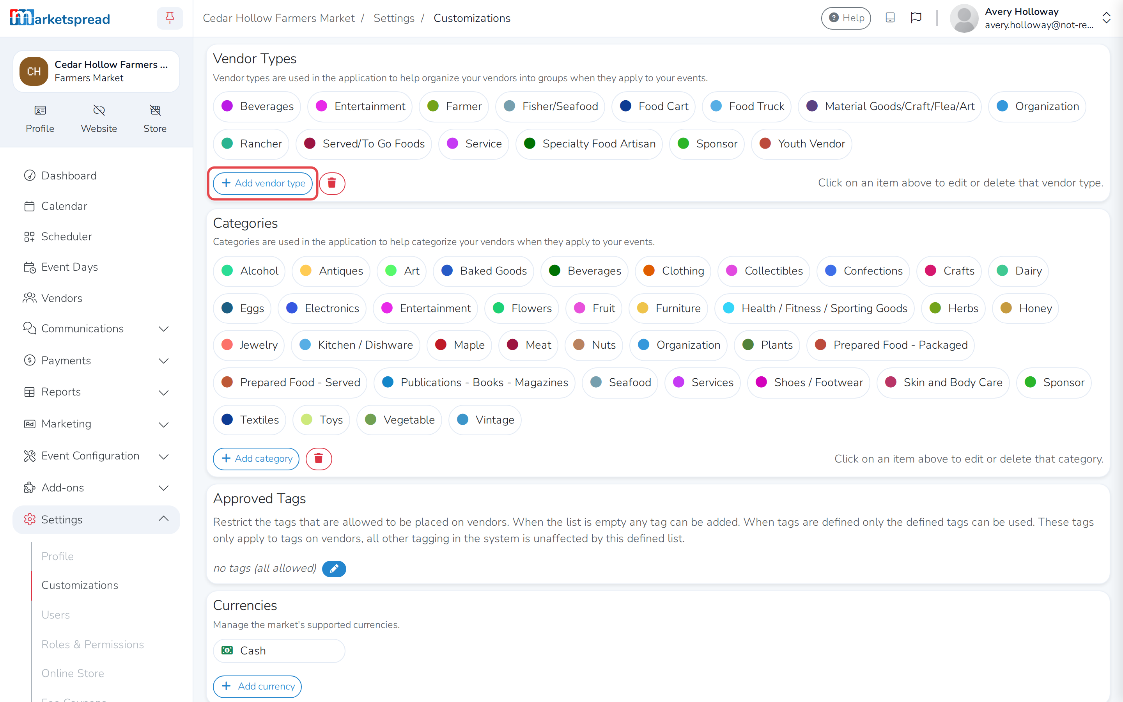Click the Marketspread logo
This screenshot has height=702, width=1123.
60,18
